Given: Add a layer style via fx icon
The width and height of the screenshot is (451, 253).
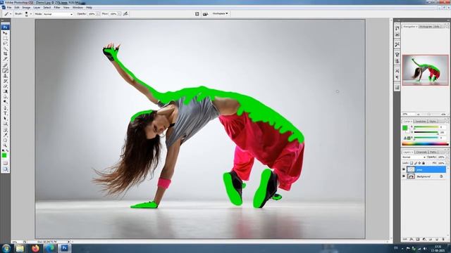Looking at the screenshot, I should pos(412,239).
